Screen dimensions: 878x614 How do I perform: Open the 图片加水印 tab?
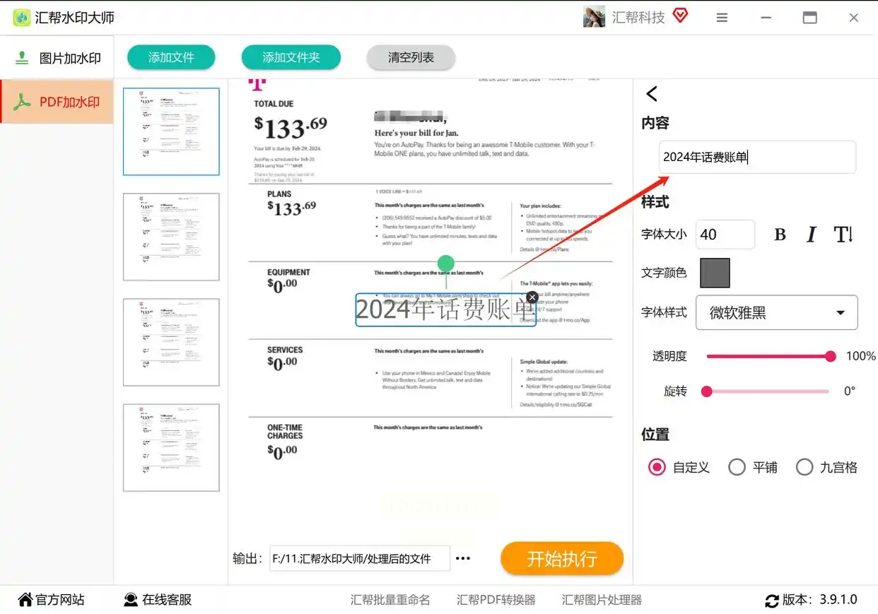click(57, 58)
